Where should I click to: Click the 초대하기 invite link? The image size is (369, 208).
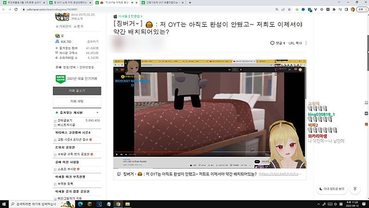(93, 42)
